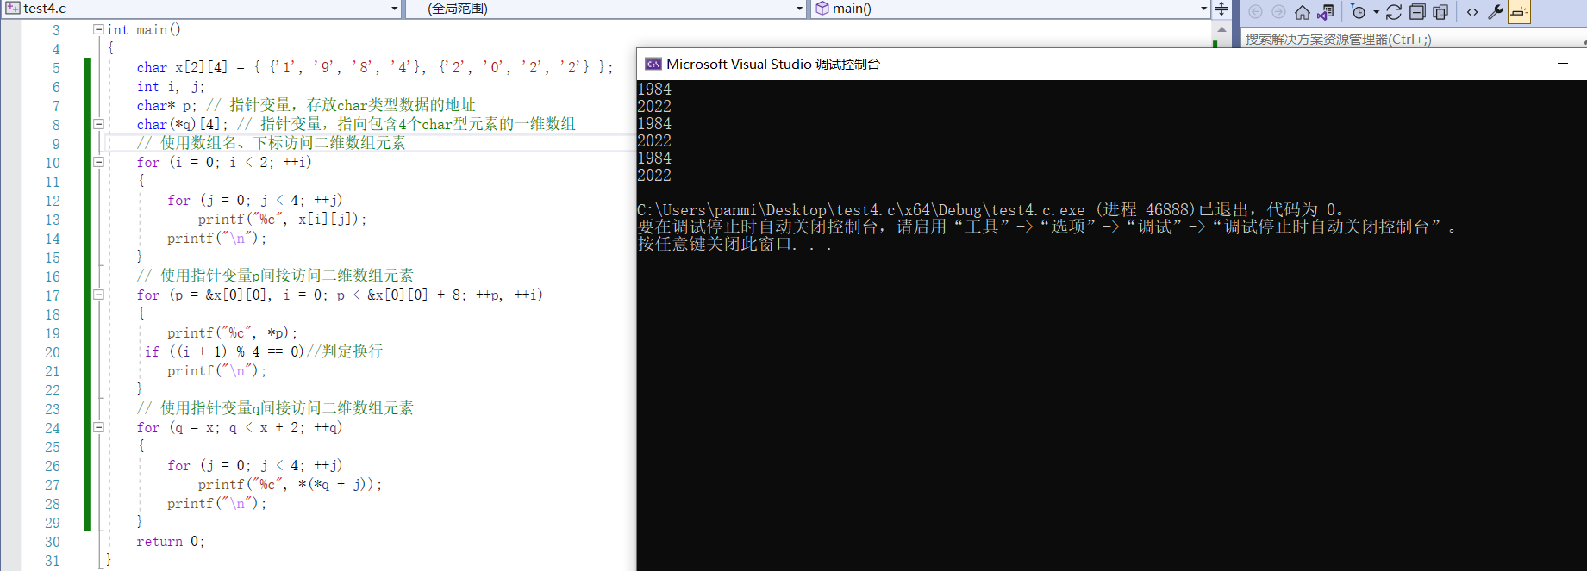Screen dimensions: 1587x571
Task: Click the test4.c file icon in navigation bar
Action: click(x=13, y=8)
